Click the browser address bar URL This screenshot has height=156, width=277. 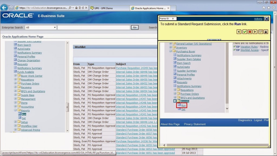pyautogui.click(x=43, y=8)
